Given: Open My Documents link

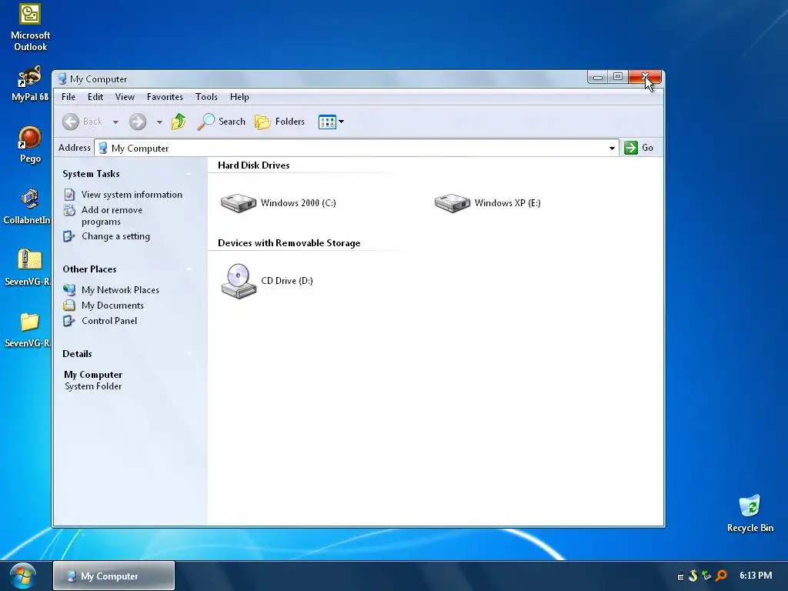Looking at the screenshot, I should (112, 306).
